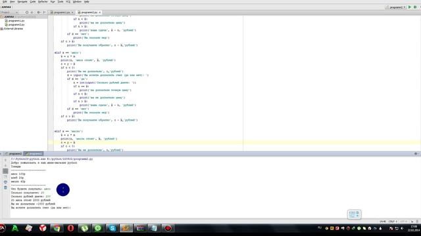Viewport: 421px width, 236px height.
Task: Open the Skype taskbar icon
Action: (112, 228)
